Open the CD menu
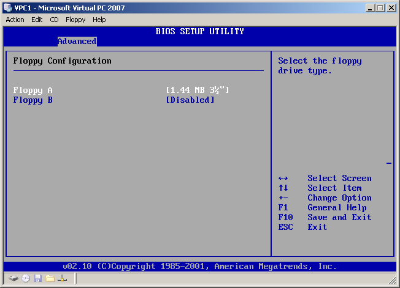400x288 pixels. point(54,20)
